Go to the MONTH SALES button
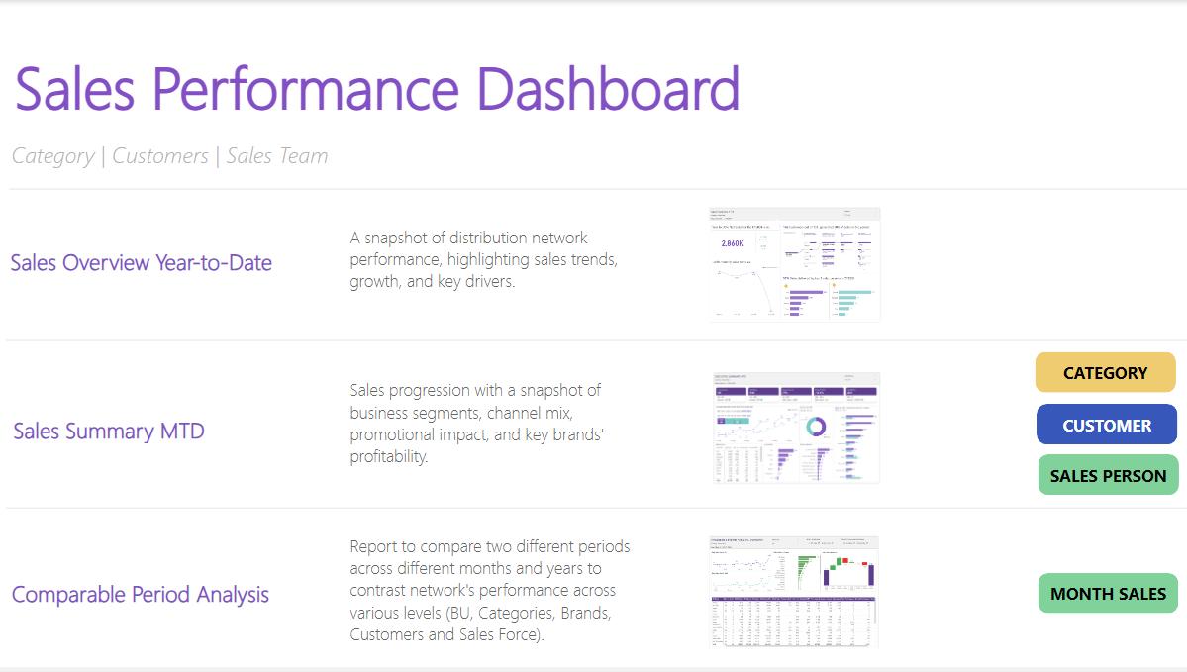 [1108, 594]
